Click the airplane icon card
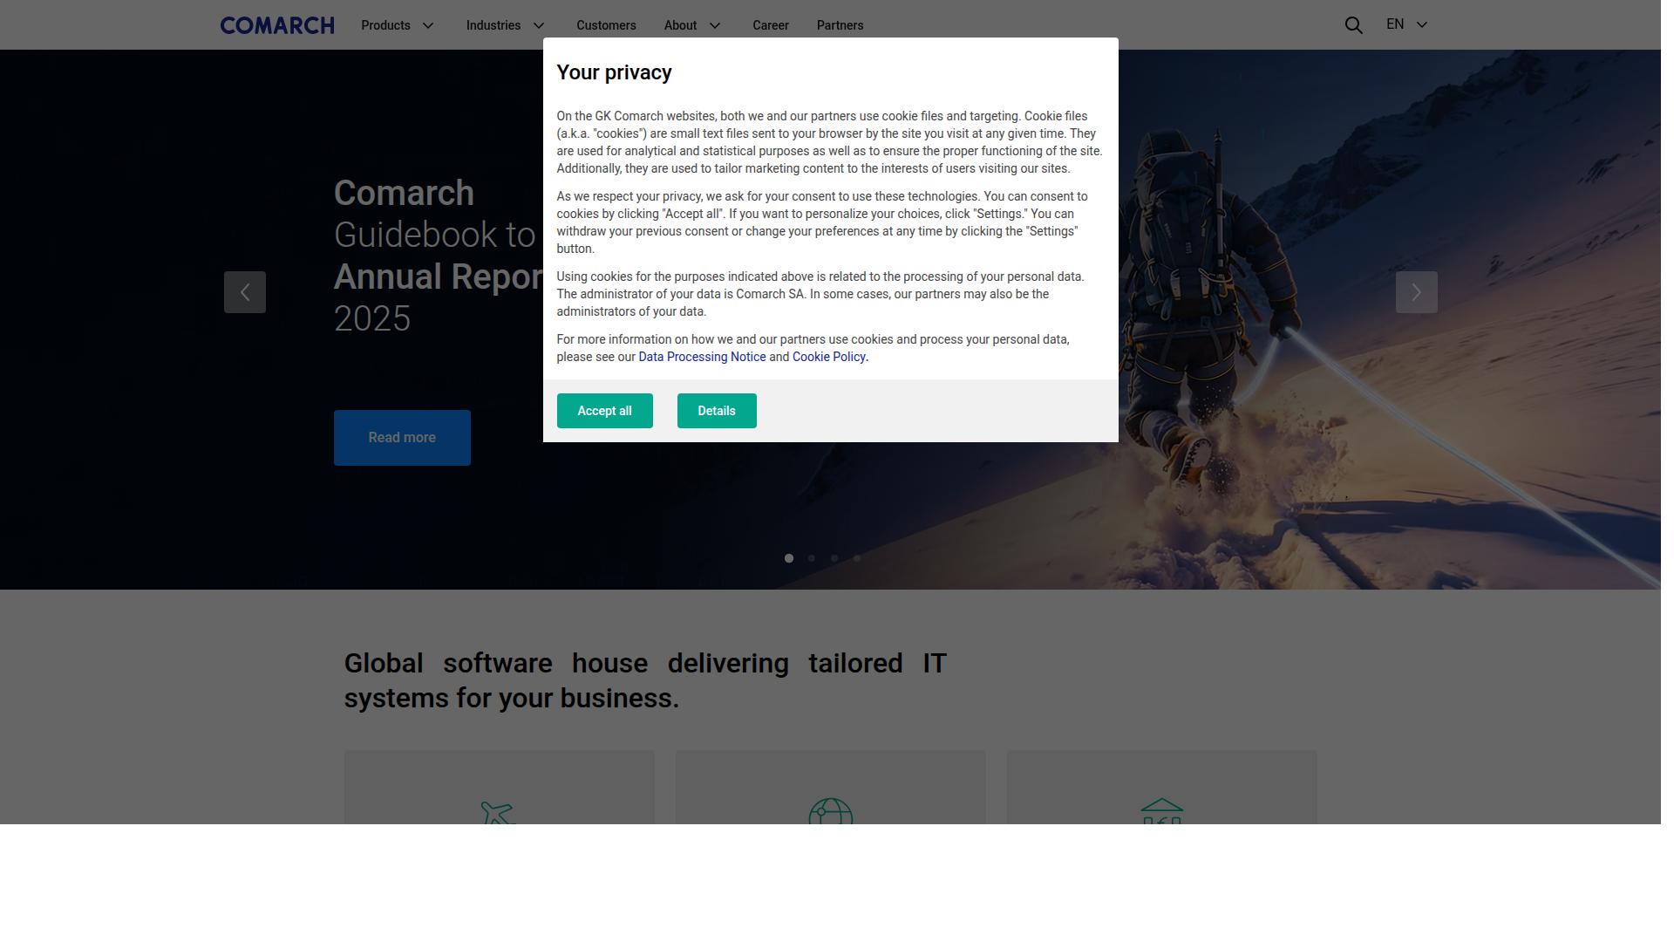Screen dimensions: 1674x942 coord(500,787)
